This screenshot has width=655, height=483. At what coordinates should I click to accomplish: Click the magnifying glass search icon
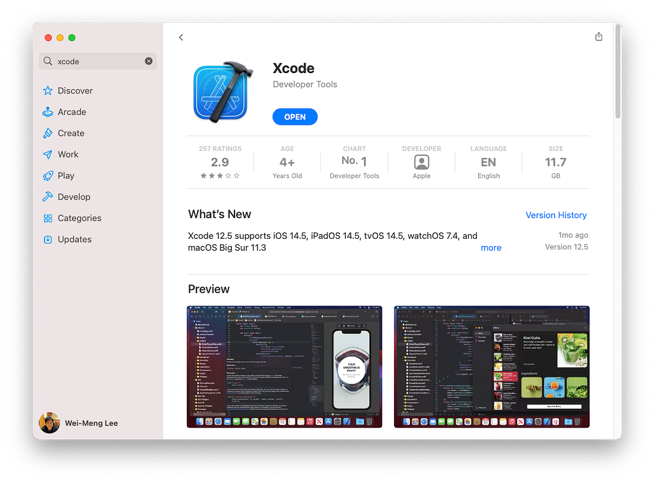[48, 61]
